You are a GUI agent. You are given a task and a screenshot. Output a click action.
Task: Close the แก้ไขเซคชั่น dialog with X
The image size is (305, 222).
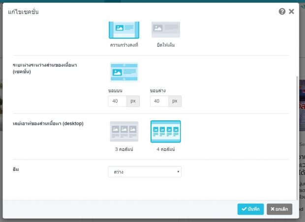[x=292, y=11]
